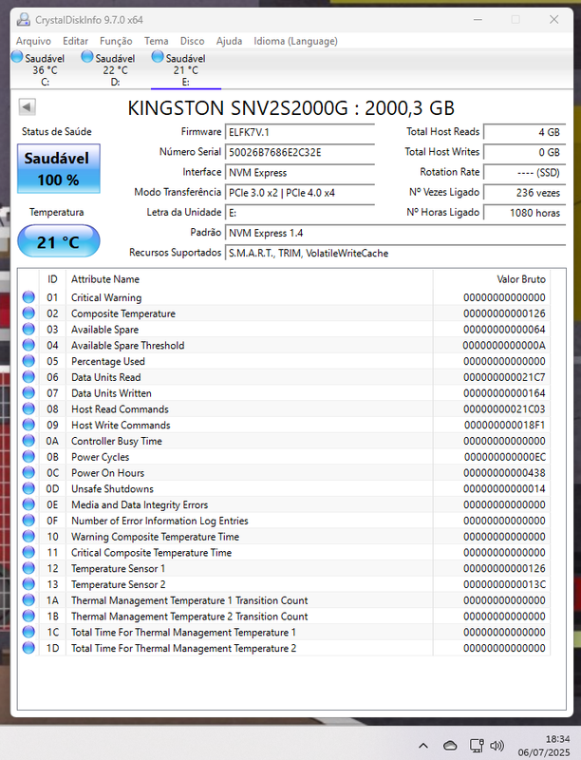Click status orb for Controller Busy Time

[x=28, y=441]
